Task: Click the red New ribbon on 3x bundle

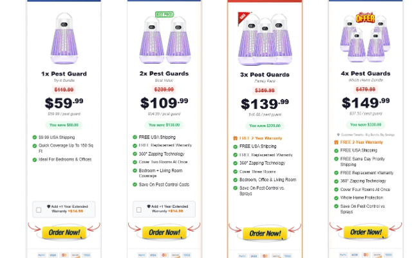Action: coord(243,16)
